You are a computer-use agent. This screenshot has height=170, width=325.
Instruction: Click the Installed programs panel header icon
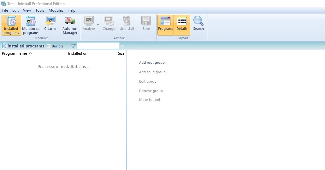click(x=4, y=46)
